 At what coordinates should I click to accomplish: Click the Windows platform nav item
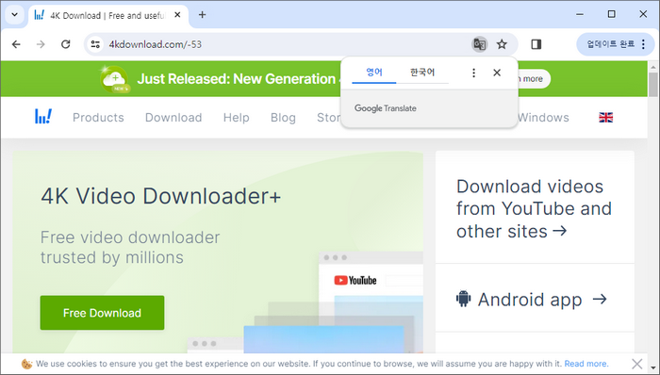[x=543, y=117]
